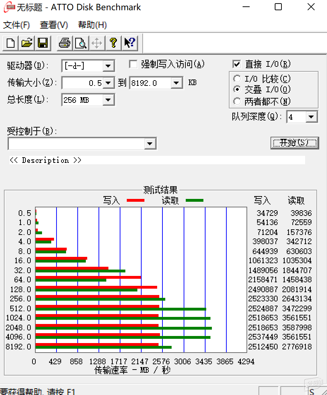Click the write value 2158471

(x=263, y=279)
